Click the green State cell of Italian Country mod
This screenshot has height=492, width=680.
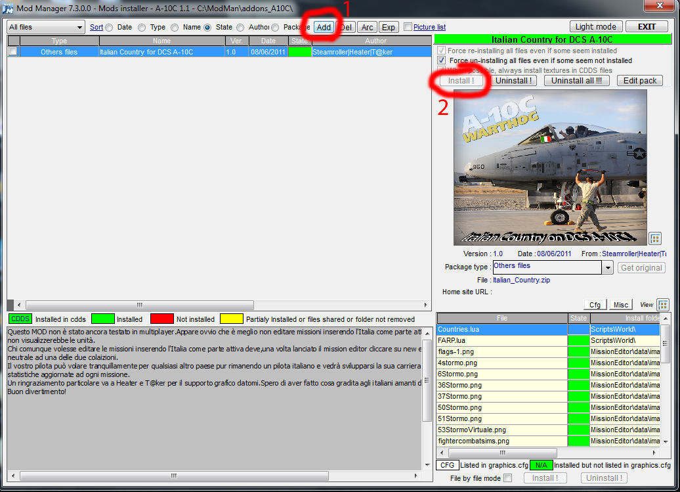click(300, 52)
